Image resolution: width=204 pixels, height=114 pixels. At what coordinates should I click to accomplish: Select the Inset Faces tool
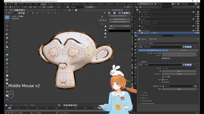[7, 60]
